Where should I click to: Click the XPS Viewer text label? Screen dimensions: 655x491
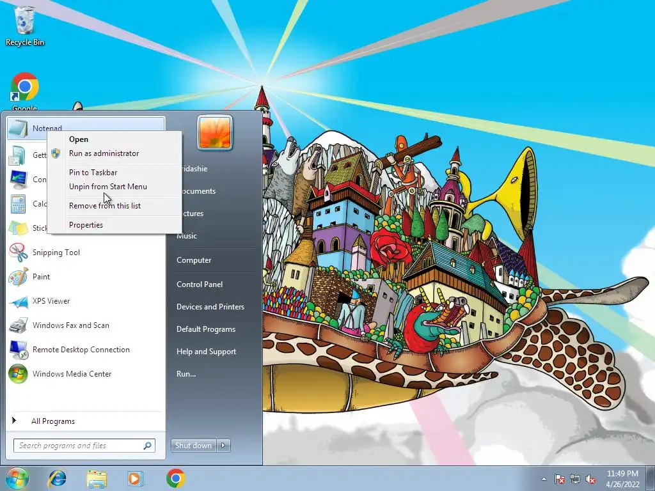click(51, 301)
